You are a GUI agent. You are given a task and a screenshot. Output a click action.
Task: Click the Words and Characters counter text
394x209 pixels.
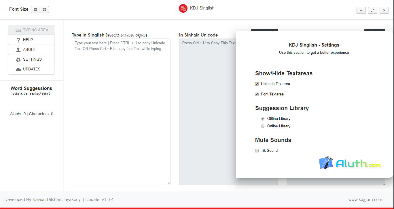(31, 114)
